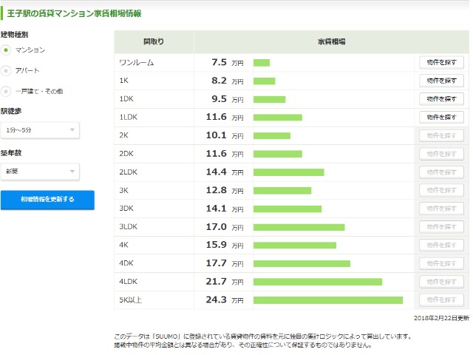Click the 駅徒歩 section label
Image resolution: width=473 pixels, height=355 pixels.
(11, 112)
